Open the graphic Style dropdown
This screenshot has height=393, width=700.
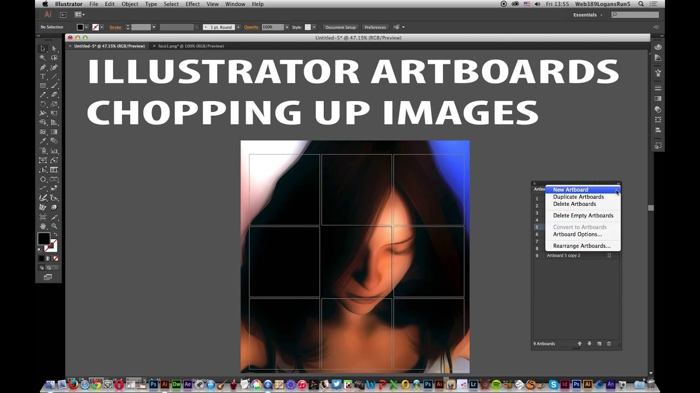click(x=314, y=27)
